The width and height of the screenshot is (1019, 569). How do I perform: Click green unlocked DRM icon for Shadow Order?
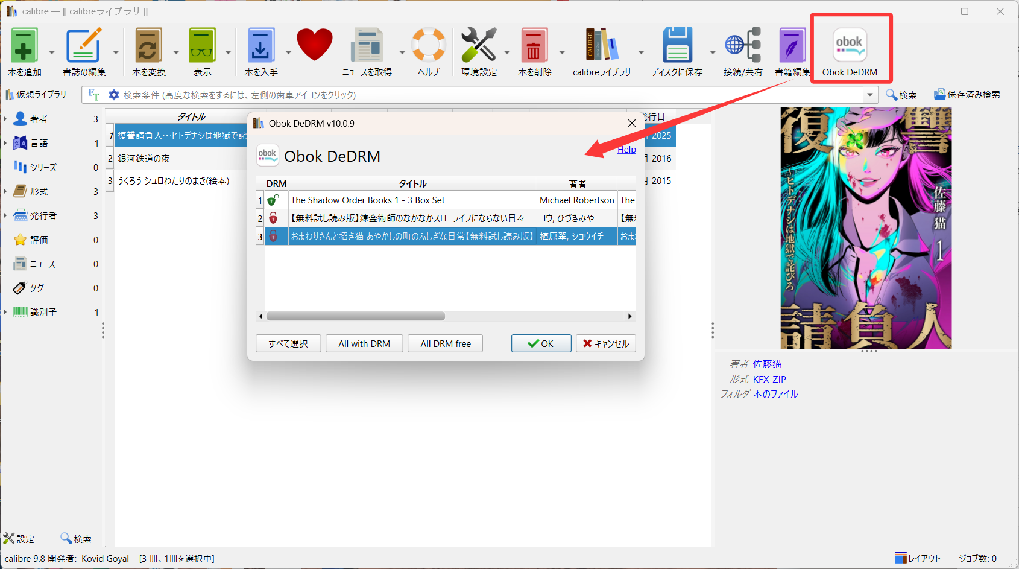(x=273, y=200)
